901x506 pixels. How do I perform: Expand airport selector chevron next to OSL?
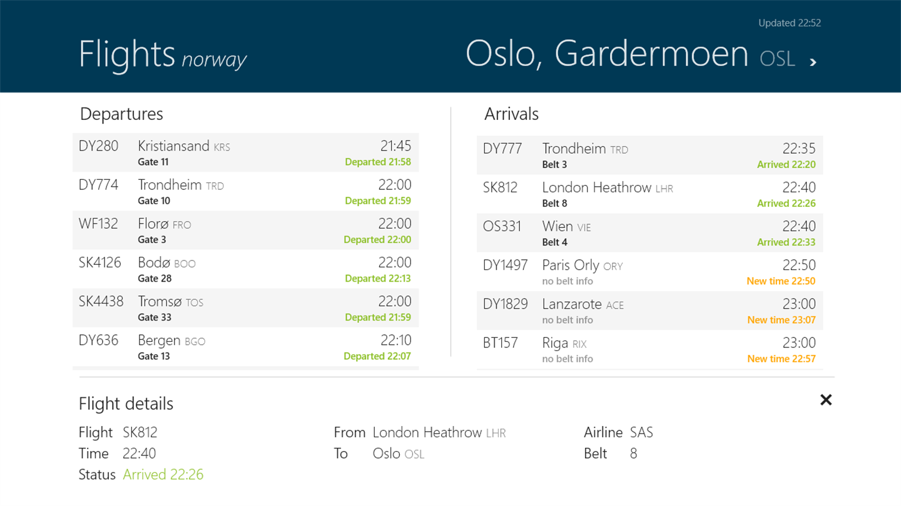[x=813, y=62]
